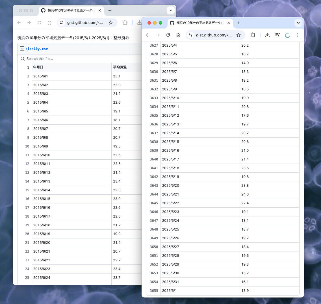Viewport: 321px width, 304px height.
Task: Select the gist tab in the background window
Action: pyautogui.click(x=71, y=10)
